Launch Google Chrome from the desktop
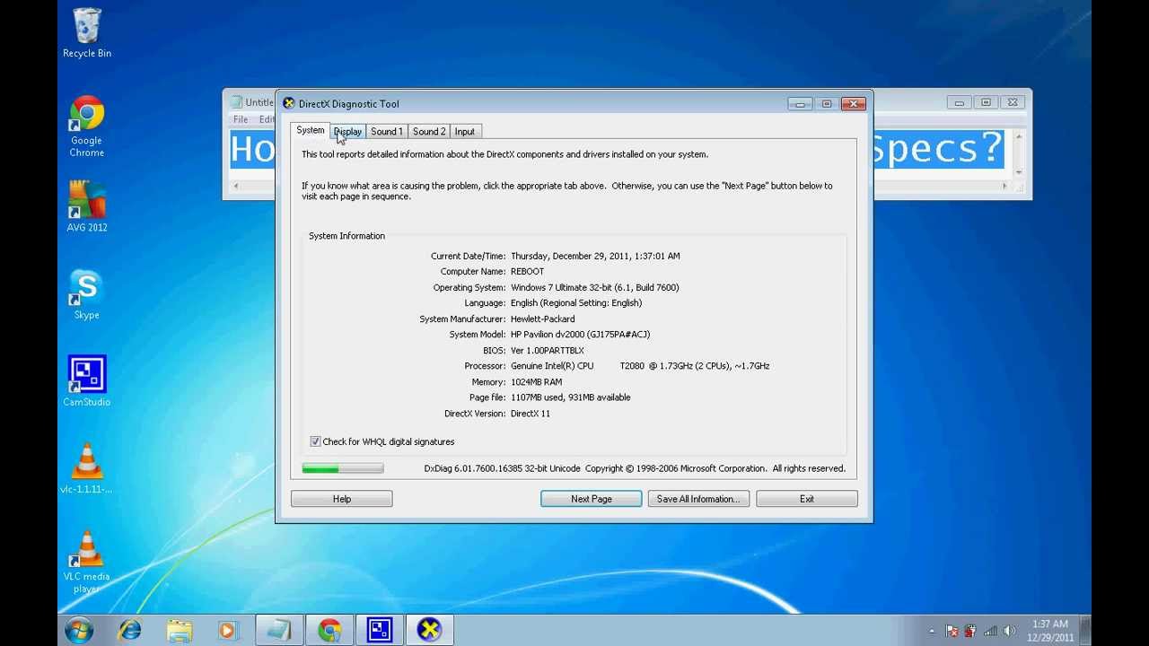 click(87, 126)
